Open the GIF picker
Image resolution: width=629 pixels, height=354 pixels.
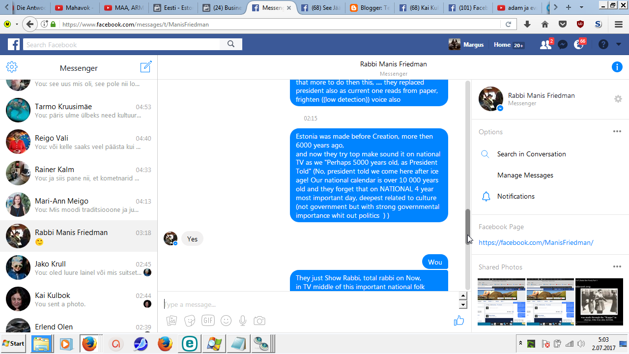click(208, 321)
